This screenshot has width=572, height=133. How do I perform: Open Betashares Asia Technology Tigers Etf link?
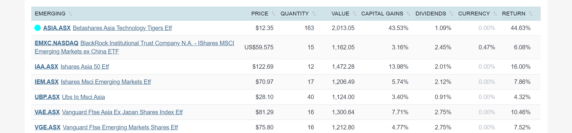click(122, 28)
